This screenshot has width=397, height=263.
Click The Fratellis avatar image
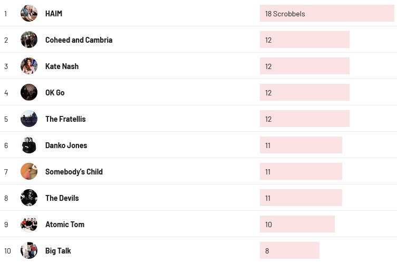(x=29, y=119)
